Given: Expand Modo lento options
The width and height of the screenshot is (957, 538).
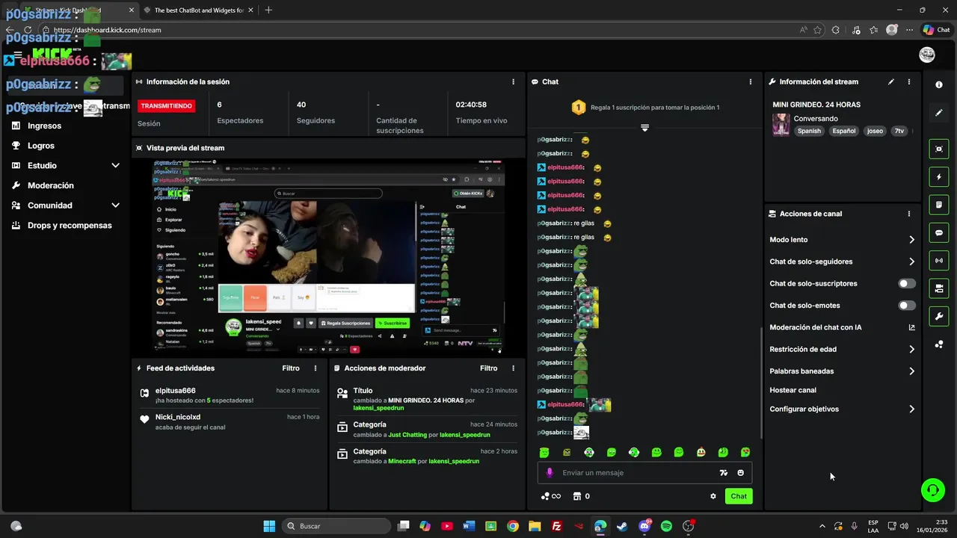Looking at the screenshot, I should [911, 240].
